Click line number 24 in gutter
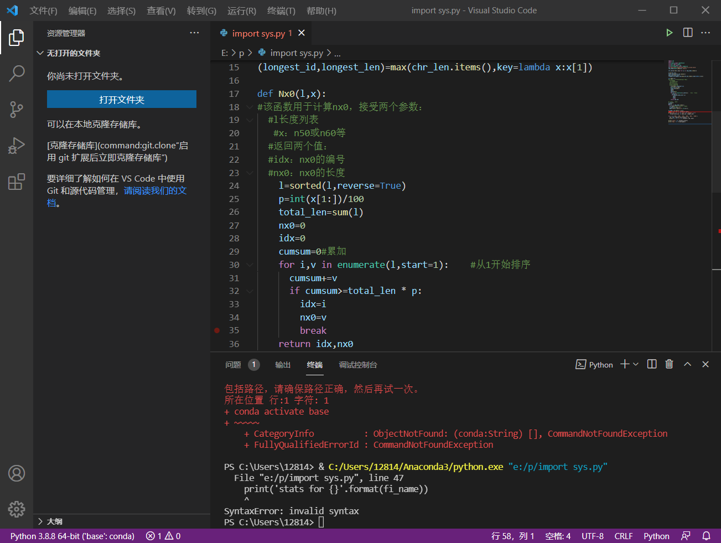Image resolution: width=721 pixels, height=543 pixels. point(234,186)
